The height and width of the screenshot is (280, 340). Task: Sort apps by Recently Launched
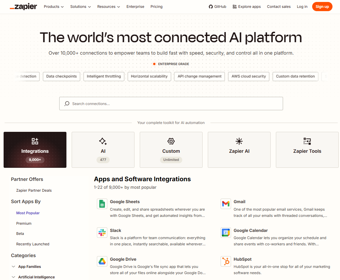pyautogui.click(x=33, y=244)
